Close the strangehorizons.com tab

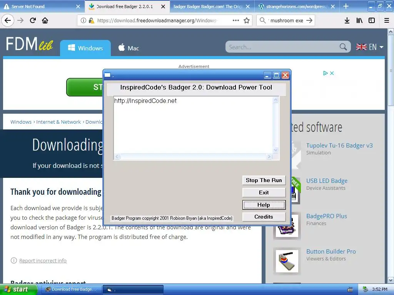(333, 7)
